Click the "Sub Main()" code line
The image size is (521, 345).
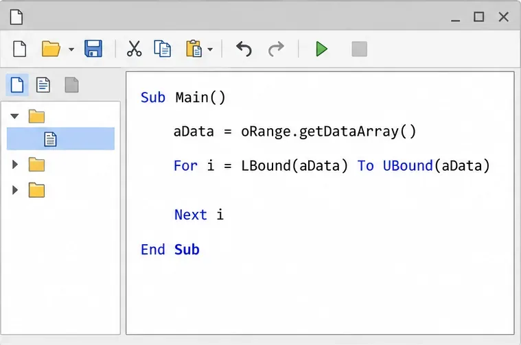pos(183,97)
